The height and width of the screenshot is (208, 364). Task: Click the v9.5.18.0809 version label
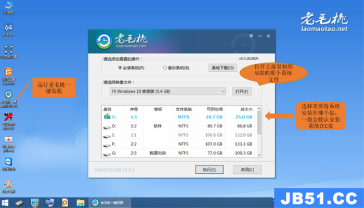(x=249, y=58)
